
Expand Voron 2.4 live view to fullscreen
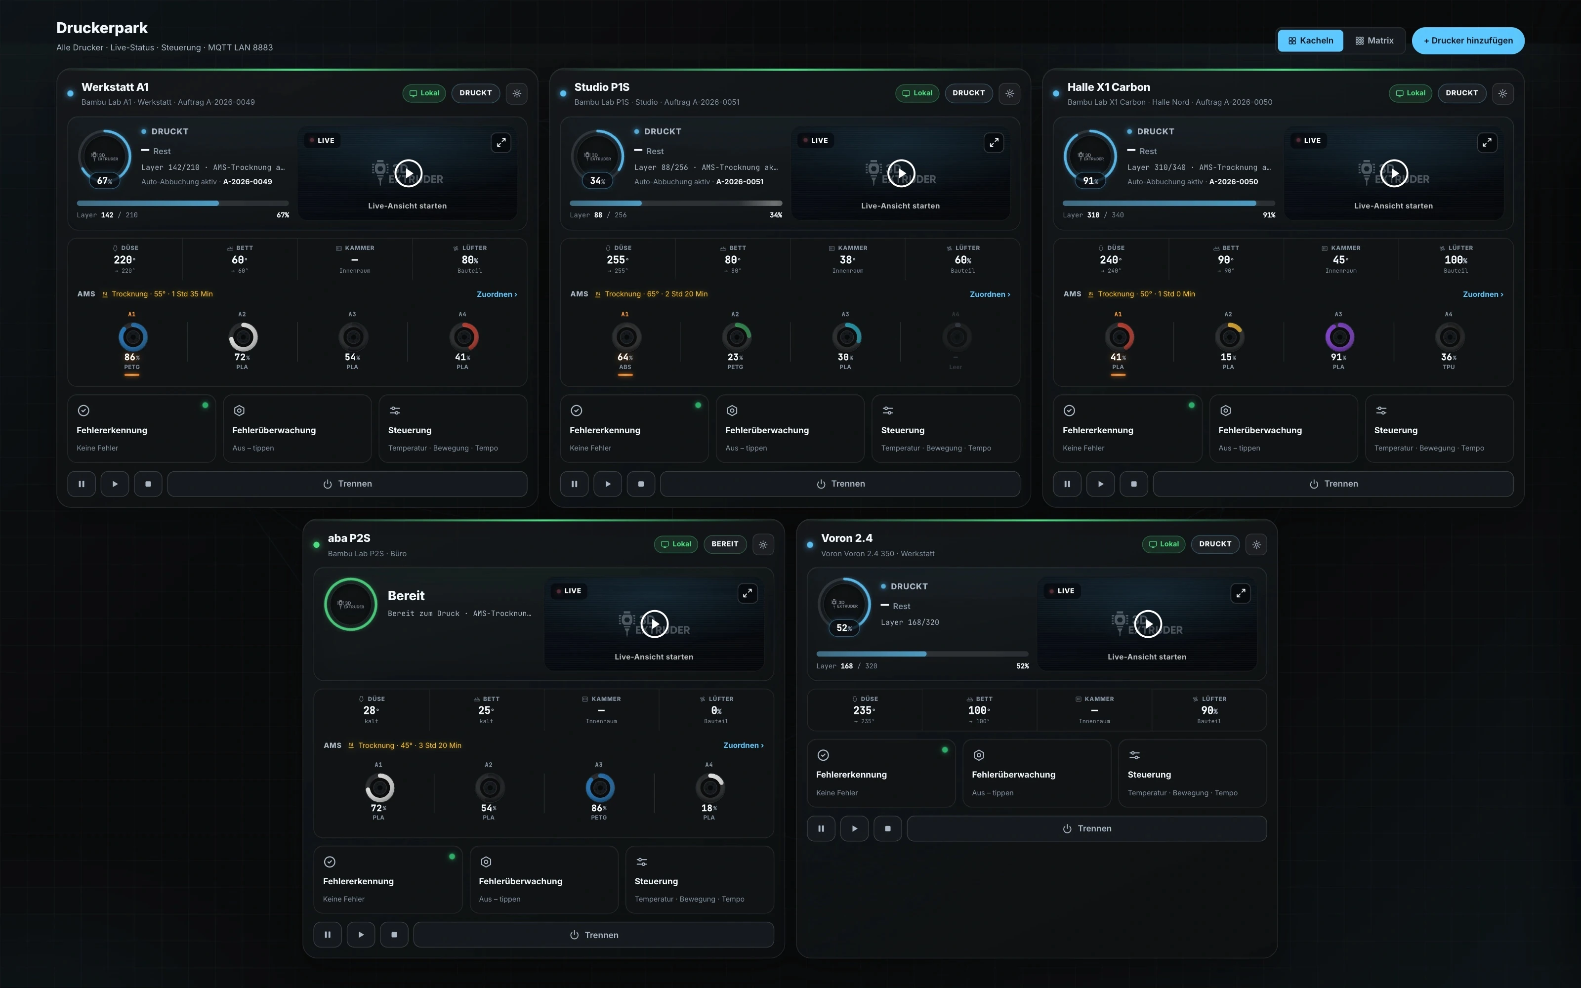tap(1241, 593)
